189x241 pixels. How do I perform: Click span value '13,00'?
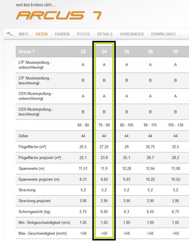[x=176, y=169]
